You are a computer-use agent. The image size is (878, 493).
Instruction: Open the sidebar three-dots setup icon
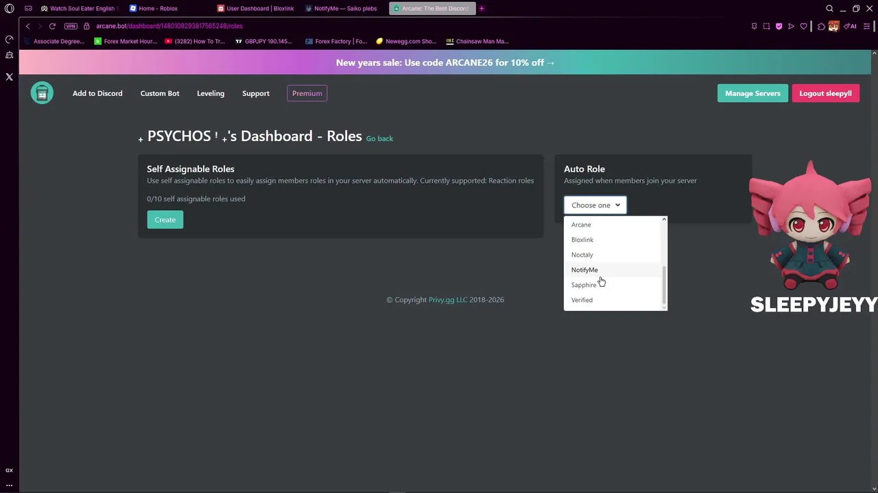point(9,485)
